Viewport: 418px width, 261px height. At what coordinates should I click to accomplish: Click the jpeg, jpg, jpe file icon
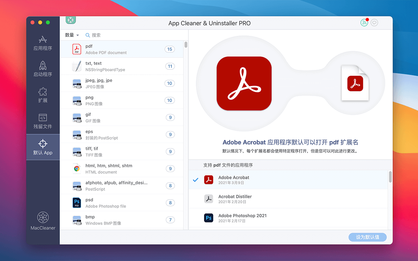point(77,83)
